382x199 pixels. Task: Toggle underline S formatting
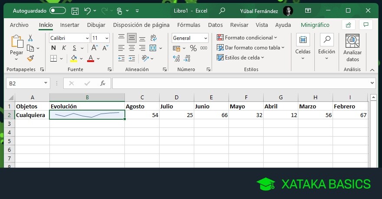tap(75, 48)
